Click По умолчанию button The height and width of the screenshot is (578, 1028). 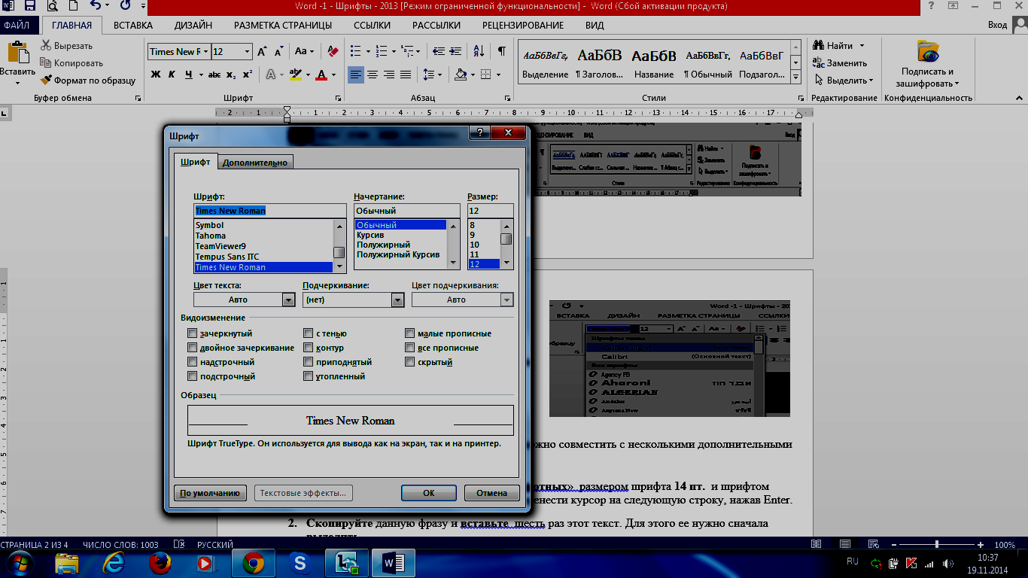pyautogui.click(x=210, y=493)
